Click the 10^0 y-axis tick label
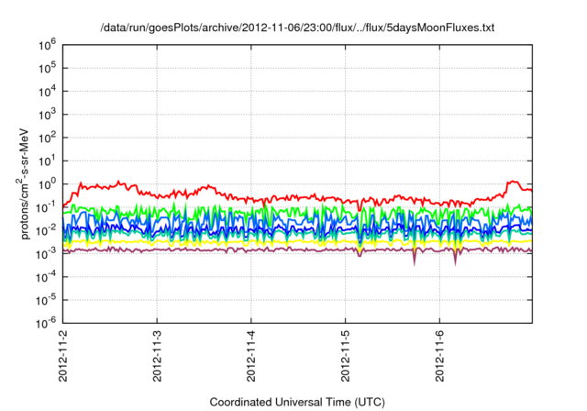This screenshot has height=411, width=587. (x=47, y=184)
